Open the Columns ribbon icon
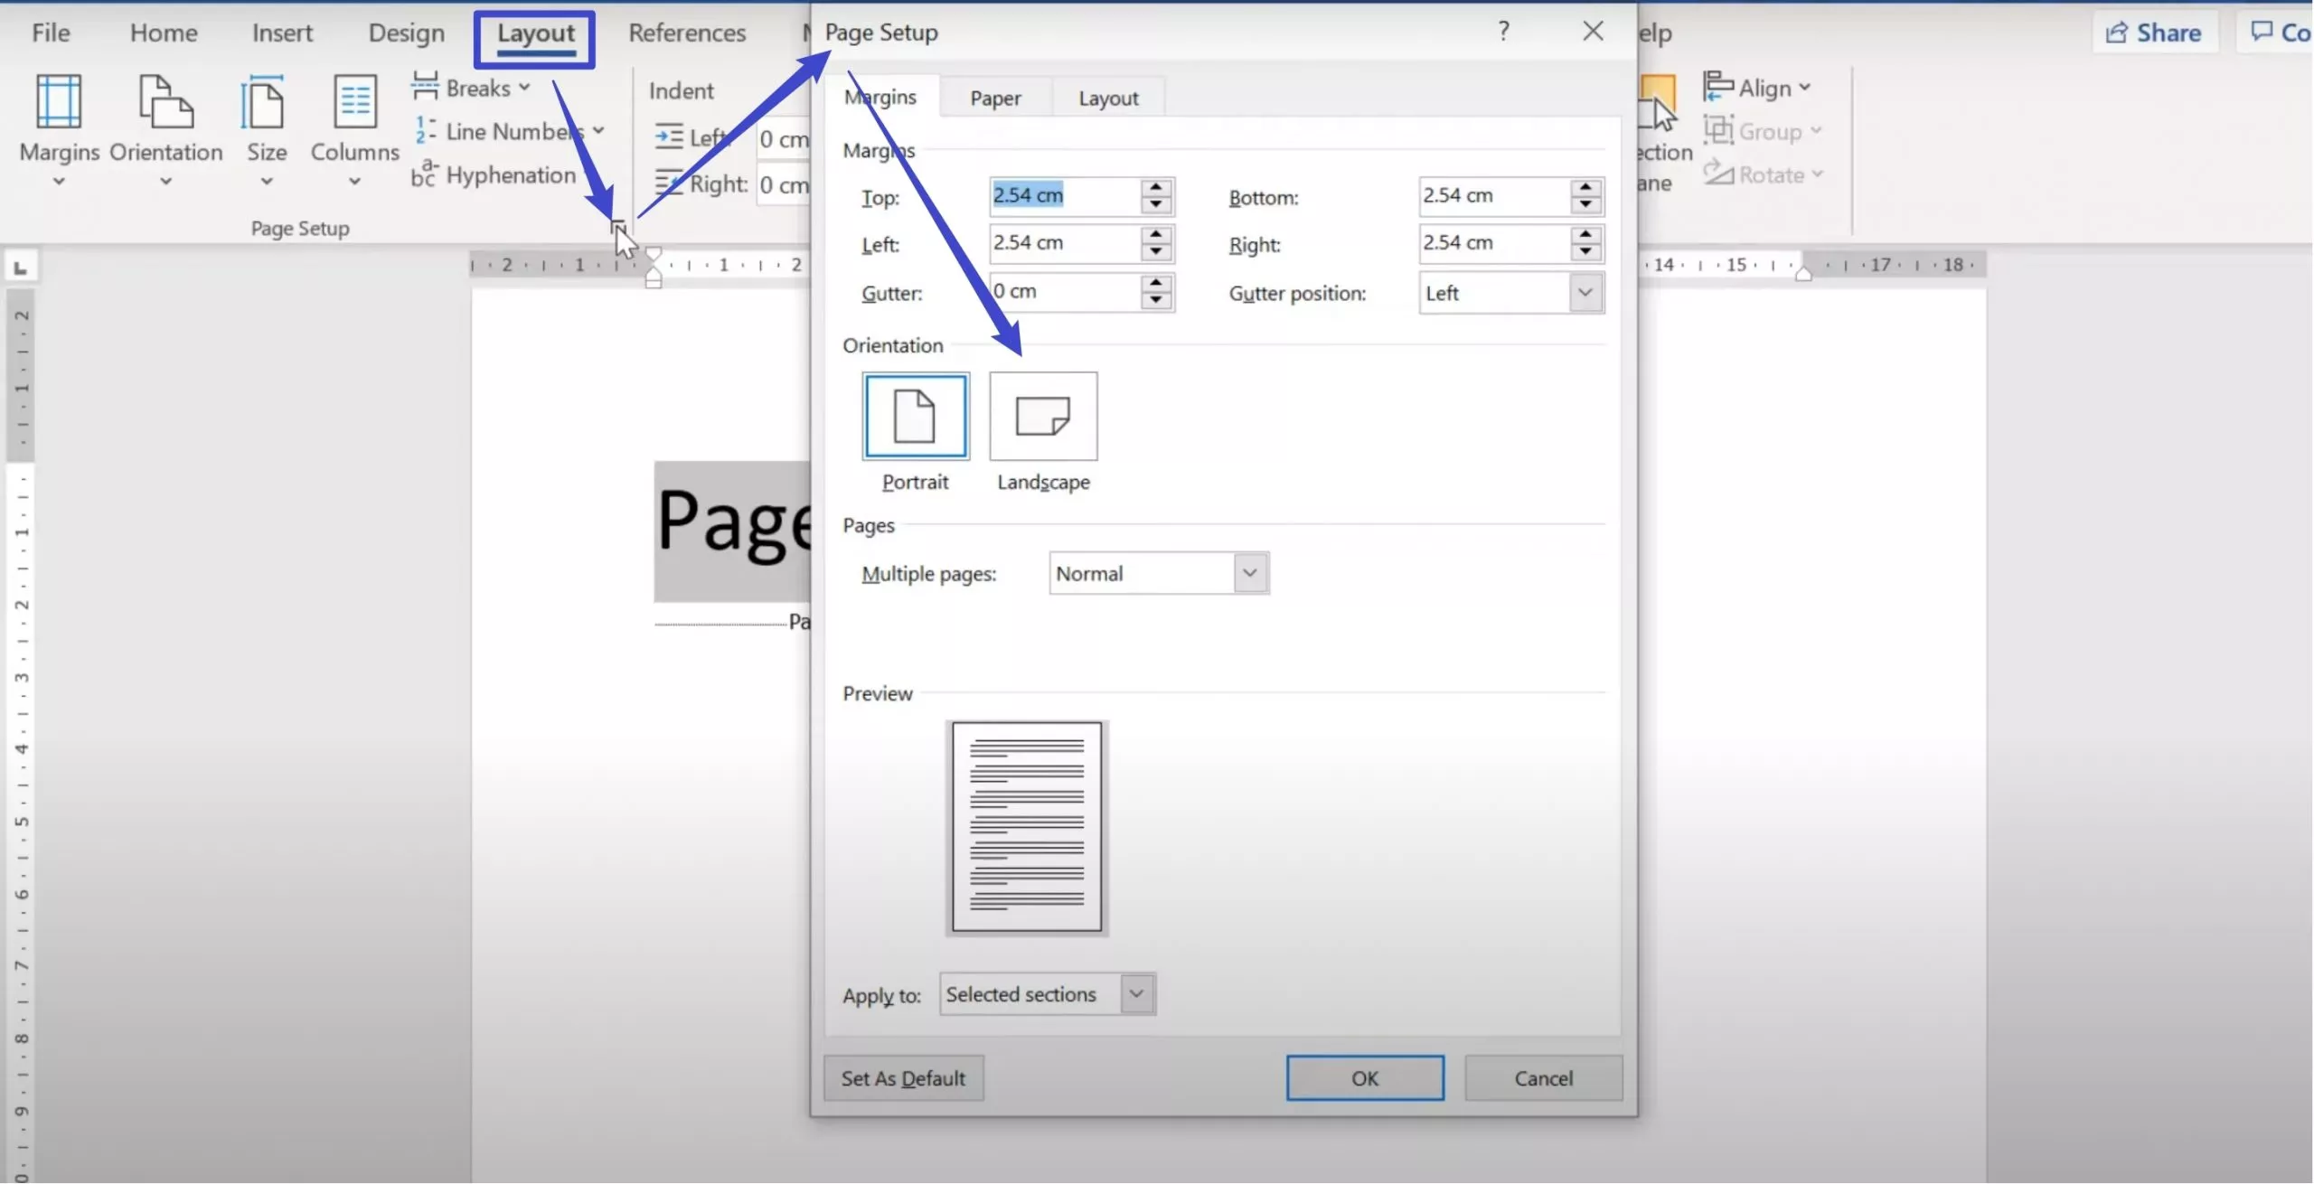Screen dimensions: 2314x1184 tap(354, 101)
